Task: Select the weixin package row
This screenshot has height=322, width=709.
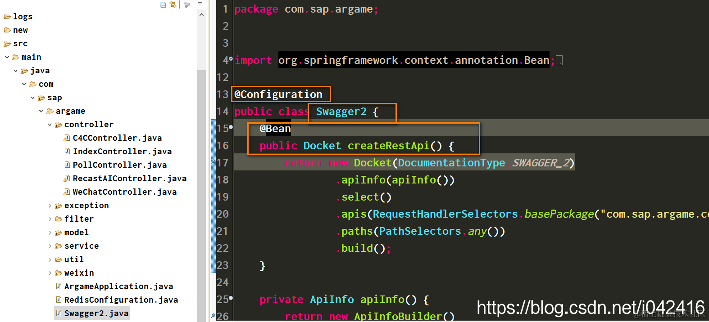Action: (x=74, y=273)
